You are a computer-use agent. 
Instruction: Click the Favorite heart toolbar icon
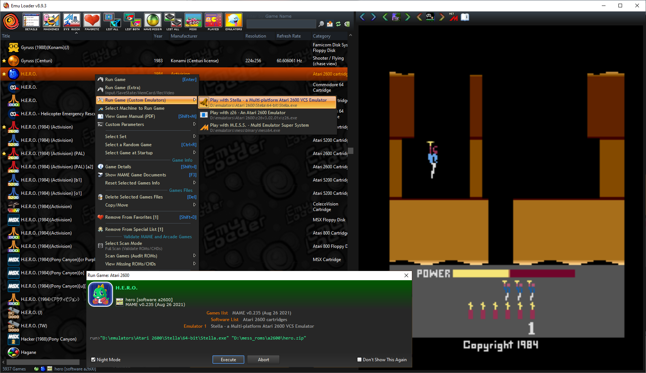point(92,21)
